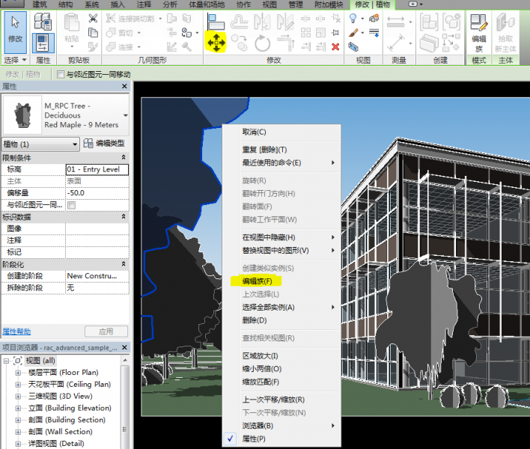Select 剖面 (Wall Section) tree item
530x449 pixels.
[x=60, y=432]
